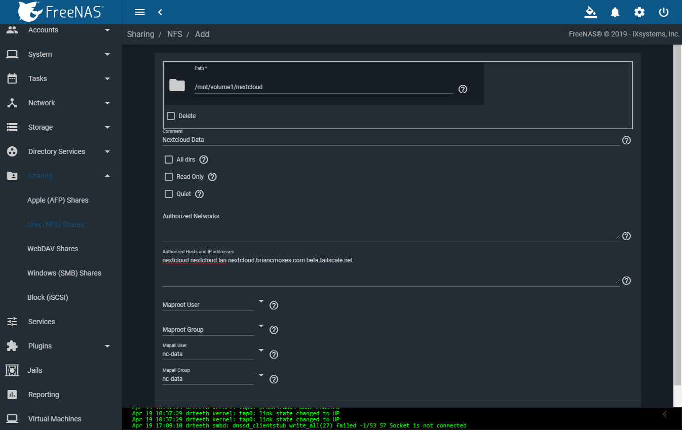Viewport: 682px width, 430px height.
Task: Click the Plugins puzzle icon in sidebar
Action: point(12,346)
